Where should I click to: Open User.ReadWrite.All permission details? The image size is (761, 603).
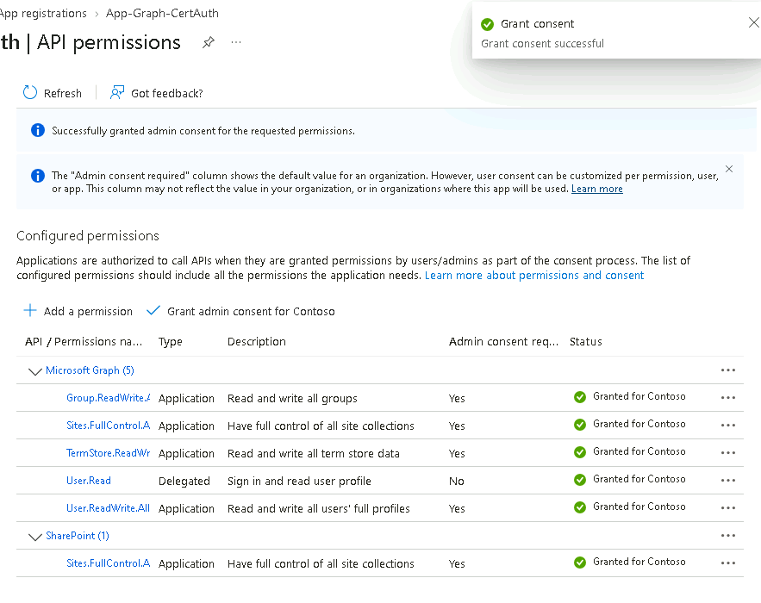(x=109, y=508)
